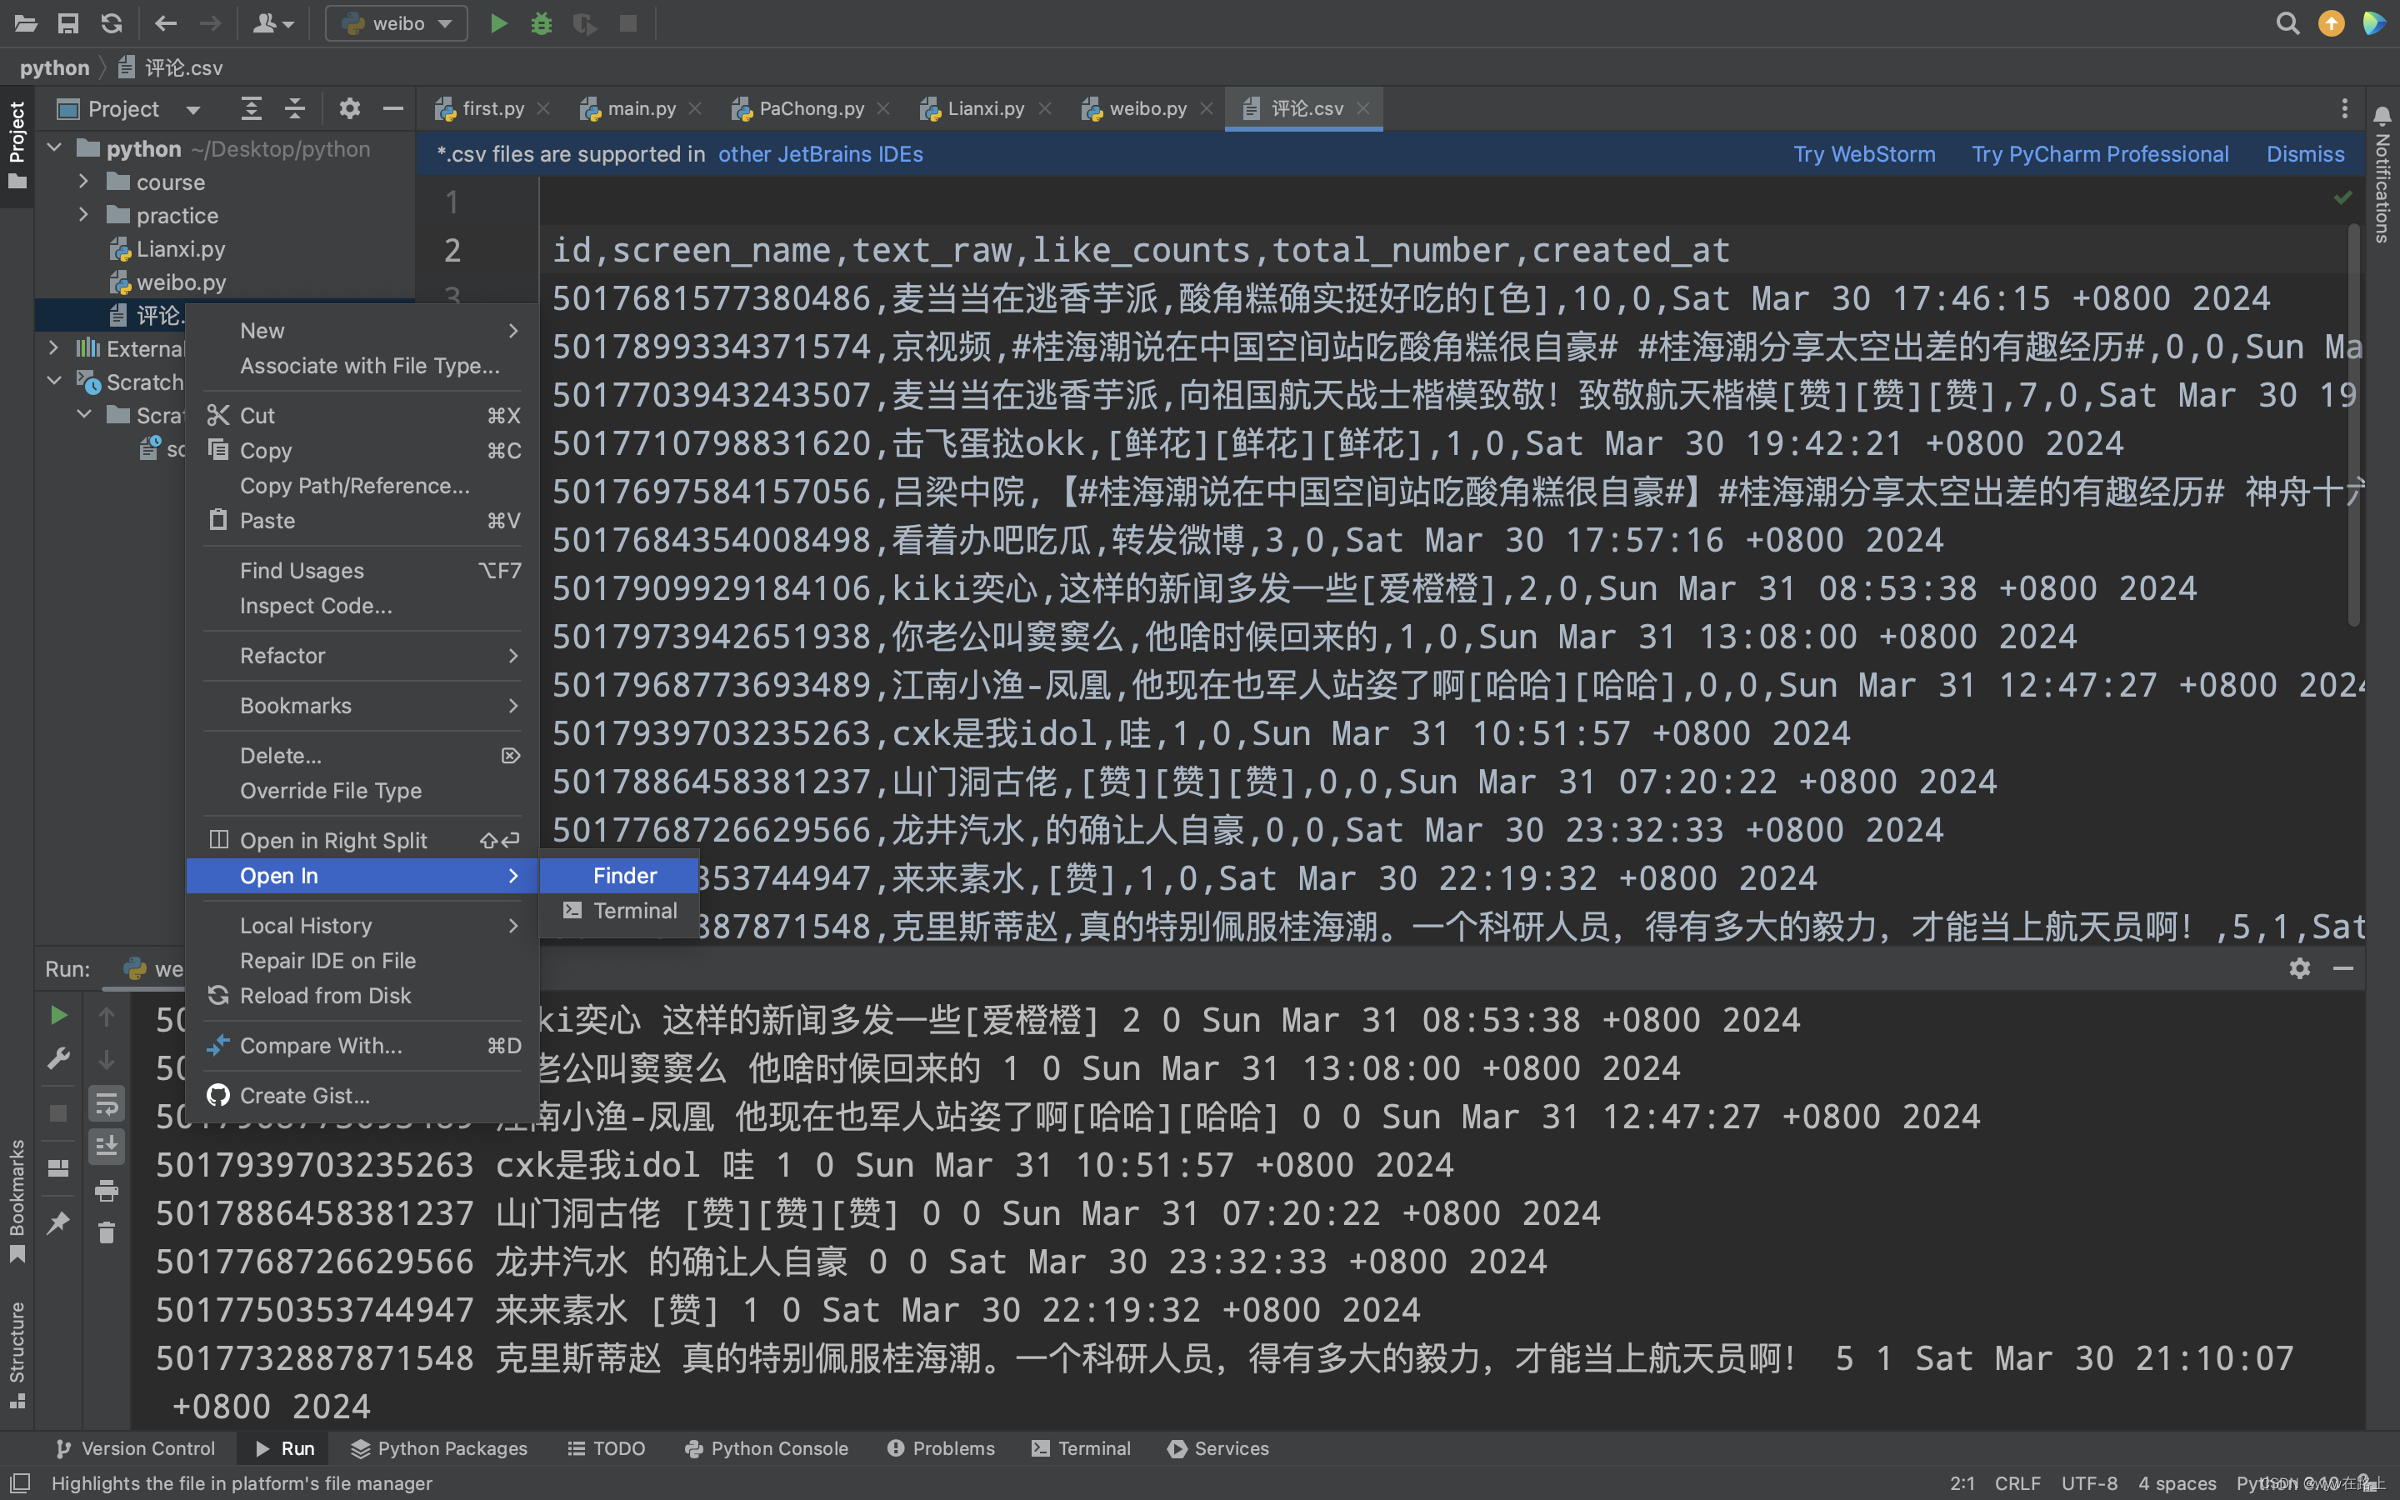Click the print icon in Run panel
This screenshot has height=1500, width=2400.
(x=106, y=1191)
